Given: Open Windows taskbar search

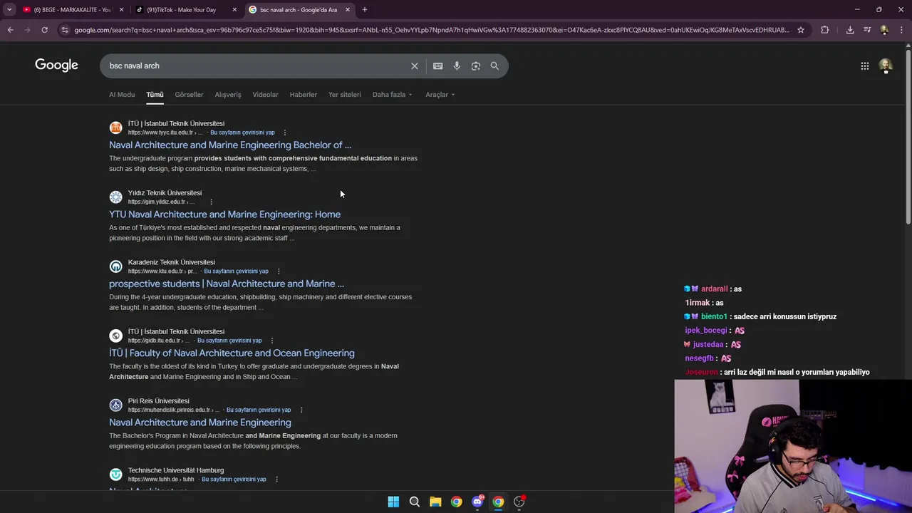Looking at the screenshot, I should [414, 502].
